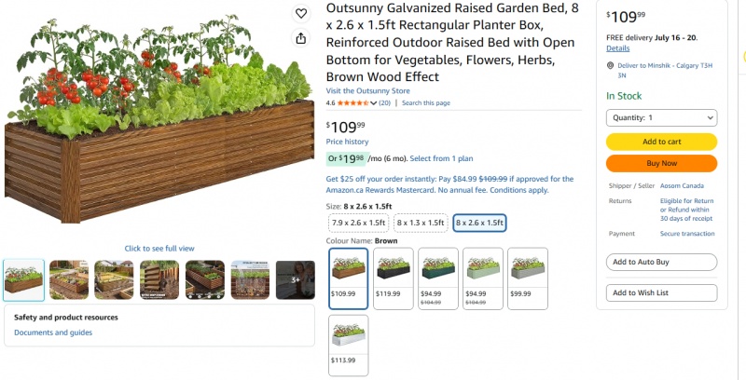
Task: Open the Price history link
Action: 347,142
